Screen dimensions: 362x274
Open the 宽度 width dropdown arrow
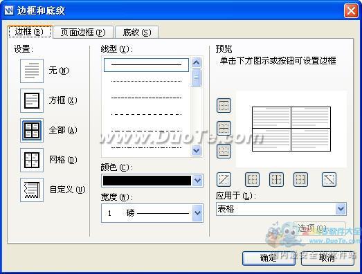197,213
